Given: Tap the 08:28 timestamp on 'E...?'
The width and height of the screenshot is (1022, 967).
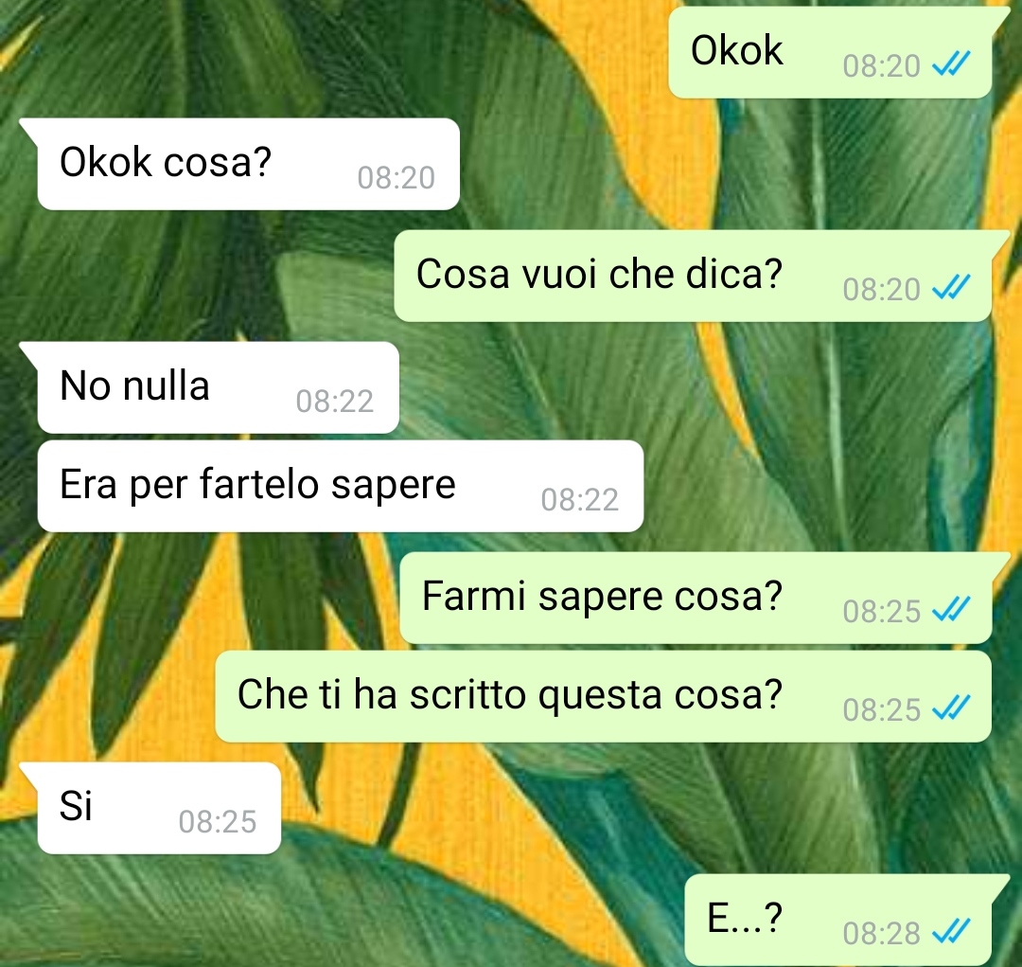Looking at the screenshot, I should tap(881, 933).
